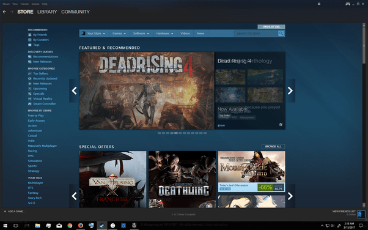Show previous featured game with left arrow

click(74, 91)
